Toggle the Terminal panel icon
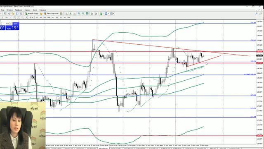 [x=17, y=14]
